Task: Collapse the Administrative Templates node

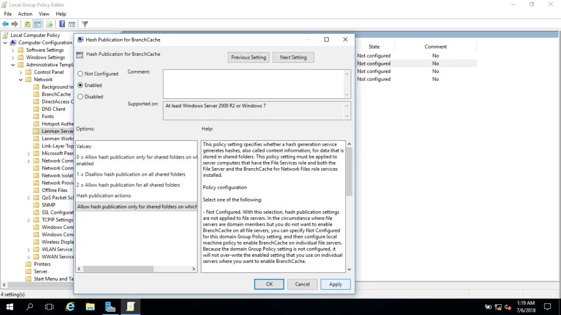Action: pos(13,65)
